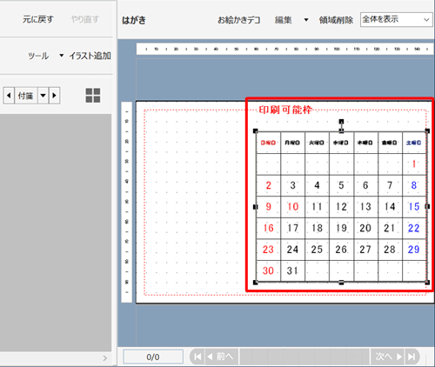
Task: Click 元に戻す undo button
Action: coord(38,19)
